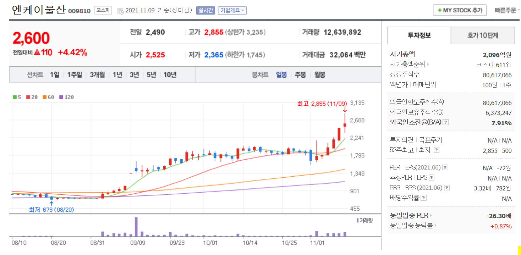Image resolution: width=521 pixels, height=255 pixels.
Task: Click the +4.42% change percentage
Action: point(72,53)
